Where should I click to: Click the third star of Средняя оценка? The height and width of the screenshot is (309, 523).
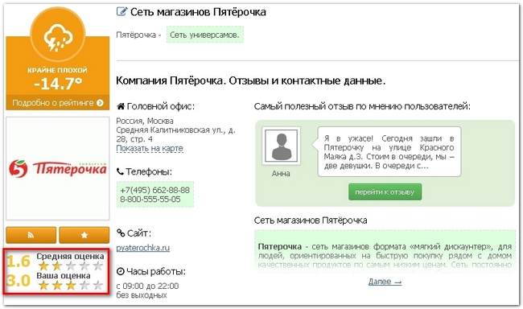coord(71,266)
